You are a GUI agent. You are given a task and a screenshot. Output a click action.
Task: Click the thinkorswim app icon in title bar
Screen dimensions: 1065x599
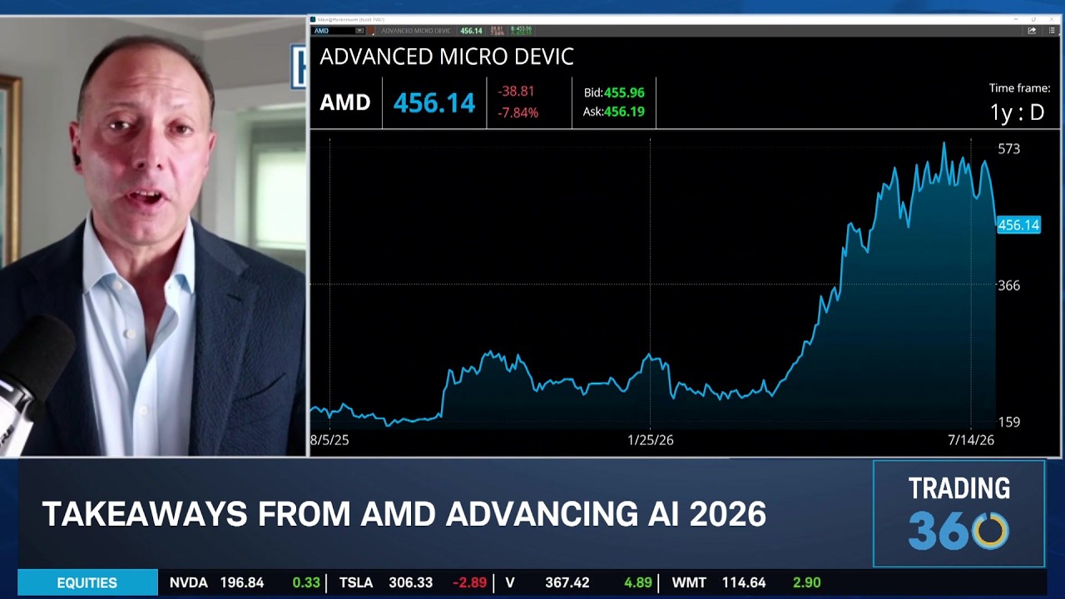pyautogui.click(x=313, y=19)
